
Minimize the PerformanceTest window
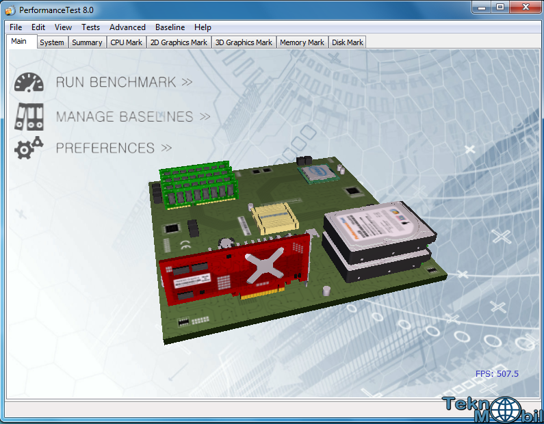coord(482,8)
